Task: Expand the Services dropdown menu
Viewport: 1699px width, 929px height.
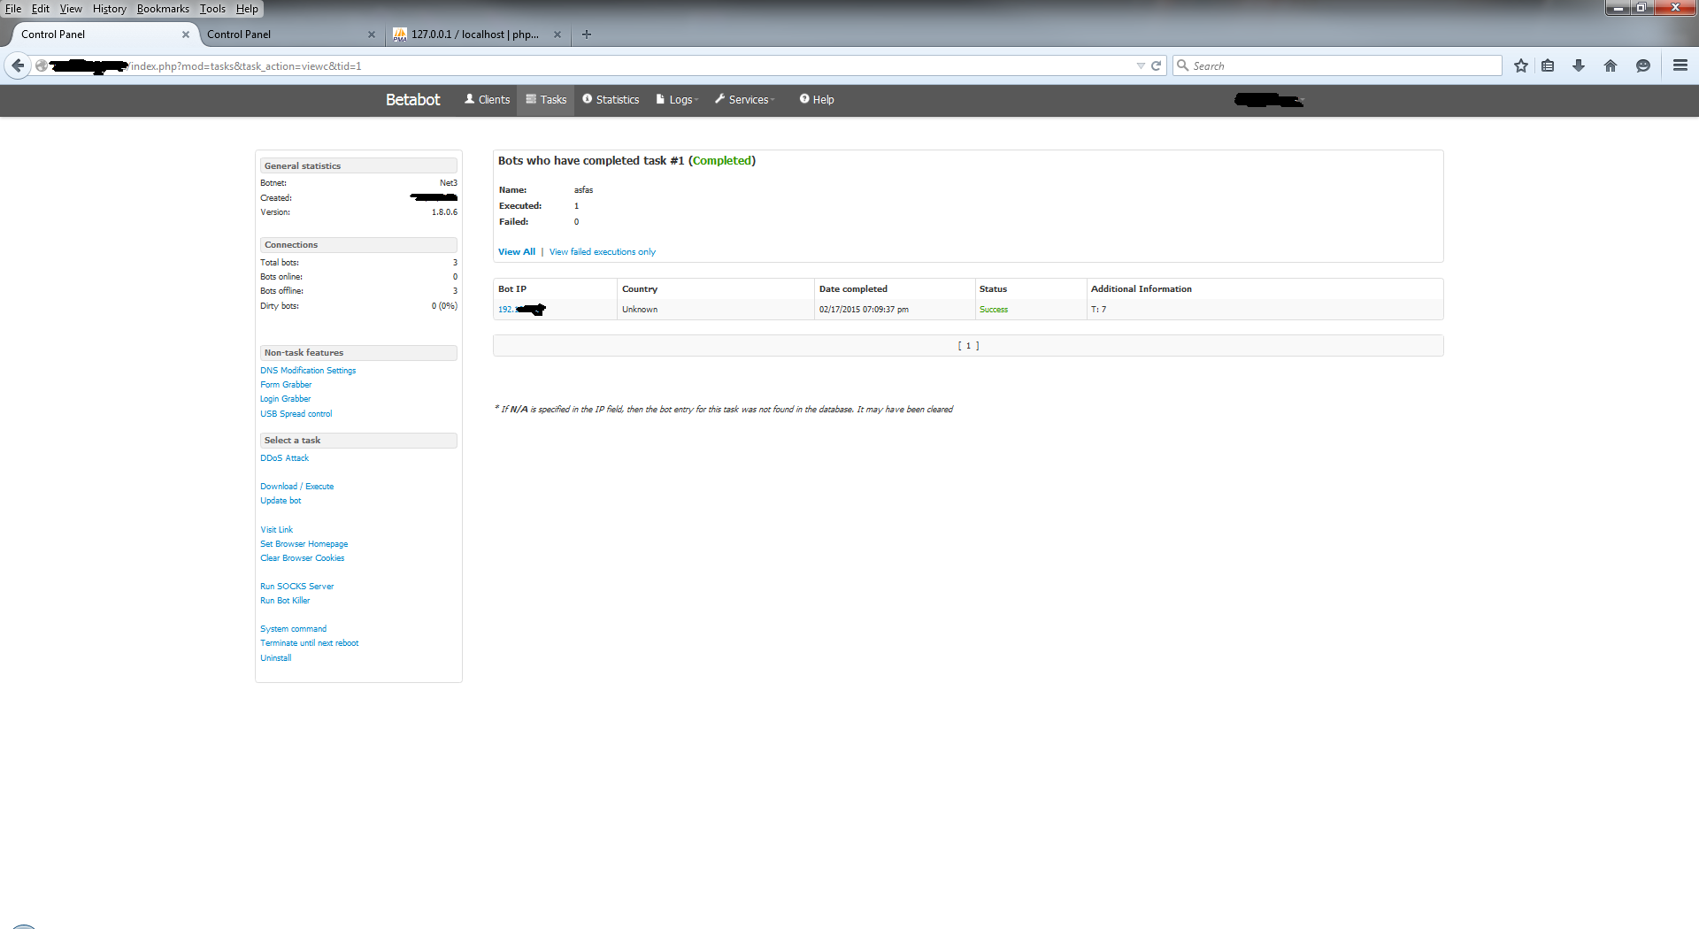Action: [x=745, y=100]
